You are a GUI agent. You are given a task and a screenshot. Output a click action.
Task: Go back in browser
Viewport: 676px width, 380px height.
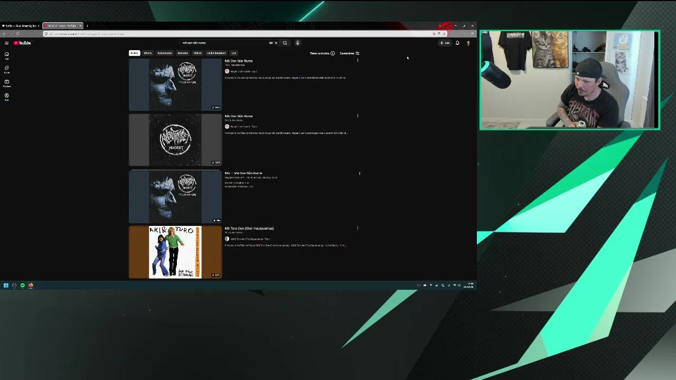(4, 34)
